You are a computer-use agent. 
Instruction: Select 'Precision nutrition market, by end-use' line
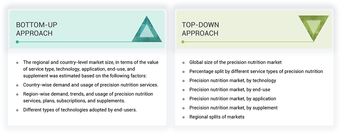click(x=230, y=90)
